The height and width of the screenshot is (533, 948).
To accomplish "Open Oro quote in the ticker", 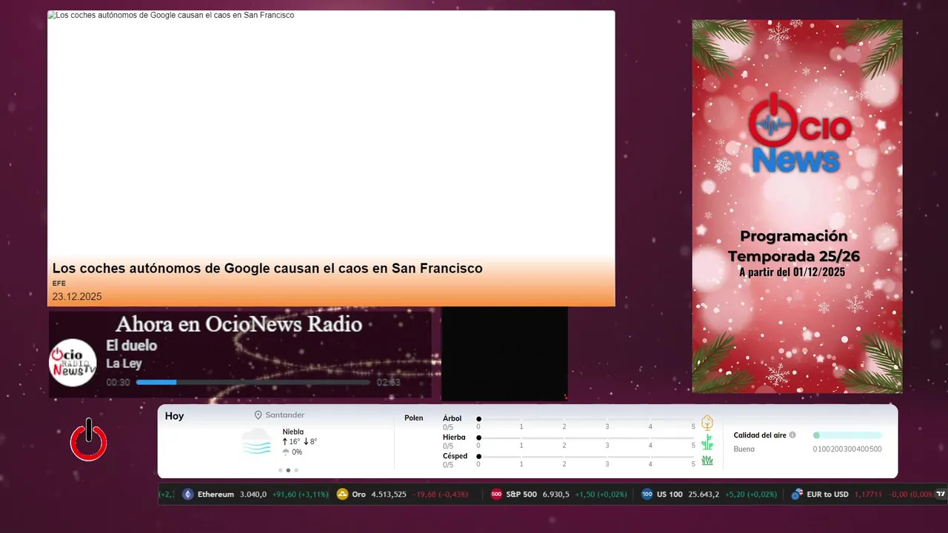I will 404,495.
